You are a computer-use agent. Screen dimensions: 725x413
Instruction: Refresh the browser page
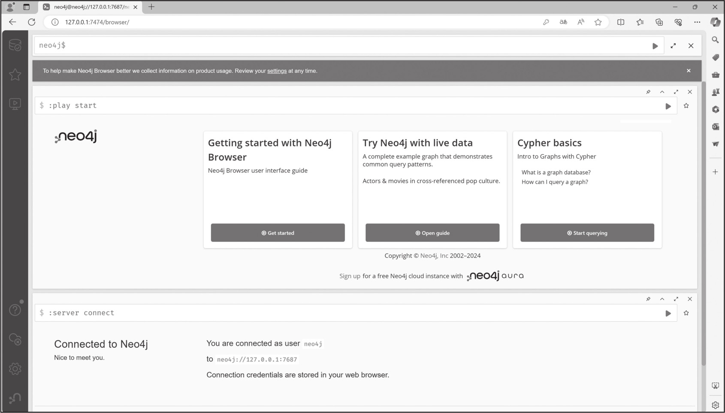(32, 22)
